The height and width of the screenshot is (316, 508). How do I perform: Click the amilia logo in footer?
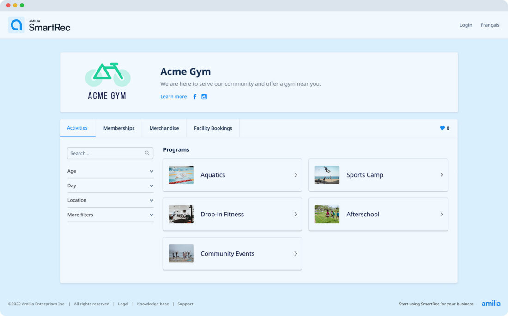pos(490,304)
